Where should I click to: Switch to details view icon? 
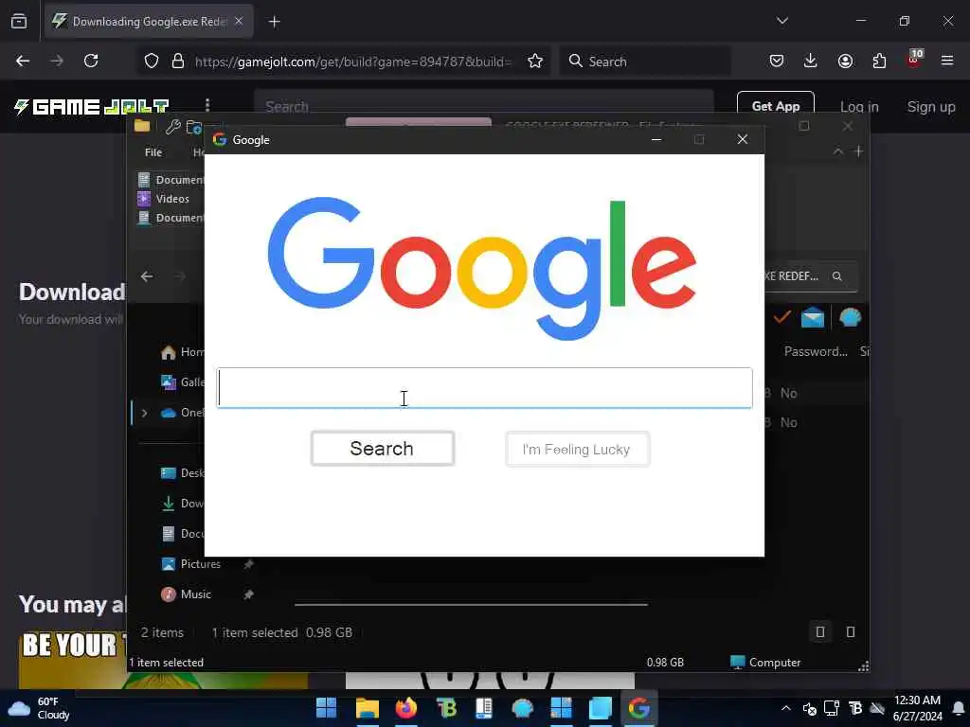point(820,631)
